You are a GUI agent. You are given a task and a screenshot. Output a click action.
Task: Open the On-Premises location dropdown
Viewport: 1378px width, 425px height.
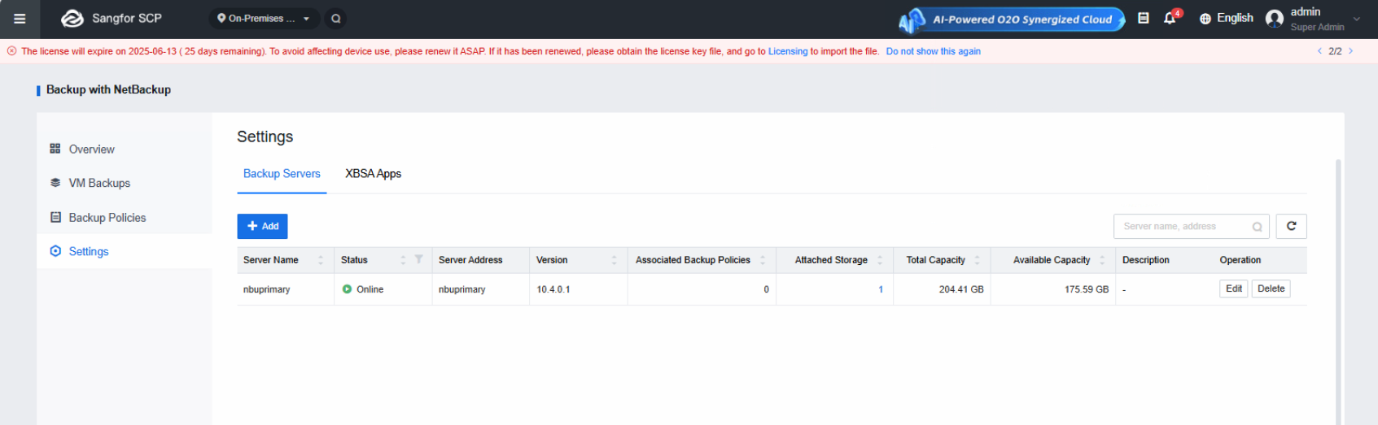coord(264,18)
